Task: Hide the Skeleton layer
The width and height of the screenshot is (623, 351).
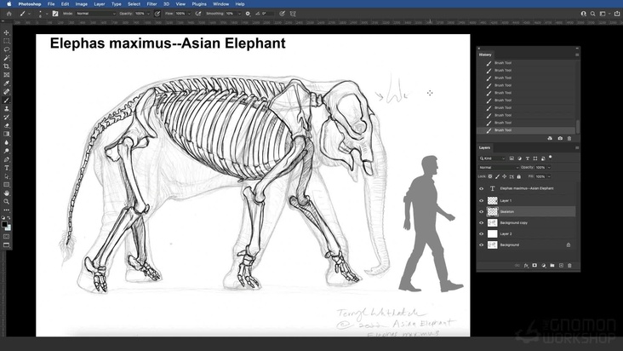Action: pos(481,212)
